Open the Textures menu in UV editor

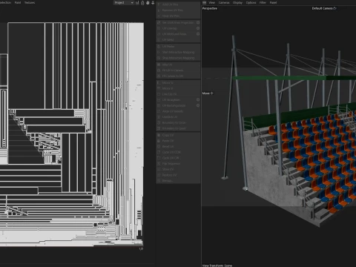tap(30, 3)
